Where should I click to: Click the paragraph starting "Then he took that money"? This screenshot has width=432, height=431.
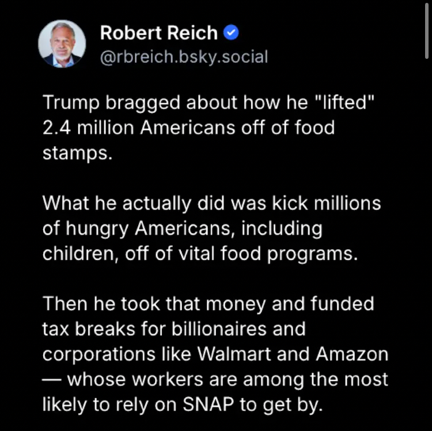pyautogui.click(x=215, y=354)
